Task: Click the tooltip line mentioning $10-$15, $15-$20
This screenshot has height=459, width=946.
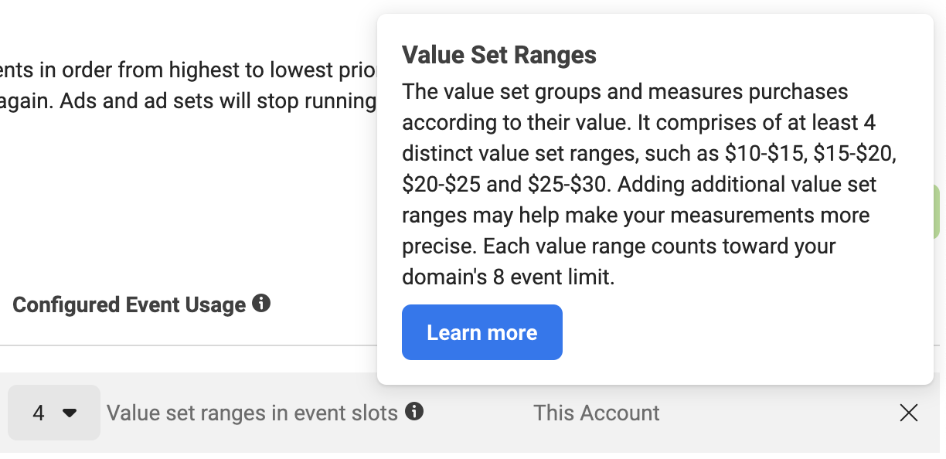Action: 649,154
